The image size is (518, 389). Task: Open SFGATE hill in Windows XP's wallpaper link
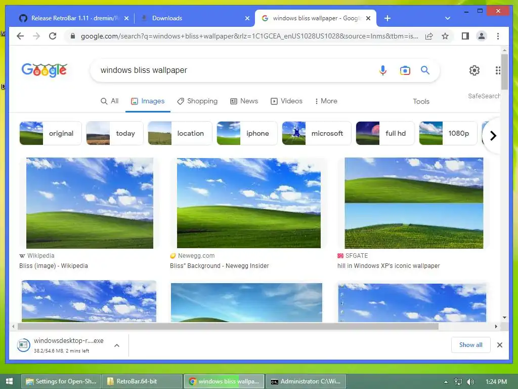[x=388, y=265]
